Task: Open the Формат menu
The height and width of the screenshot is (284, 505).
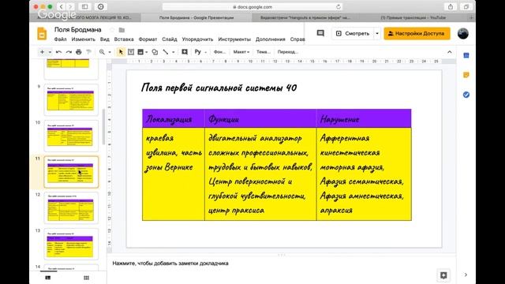Action: click(148, 39)
